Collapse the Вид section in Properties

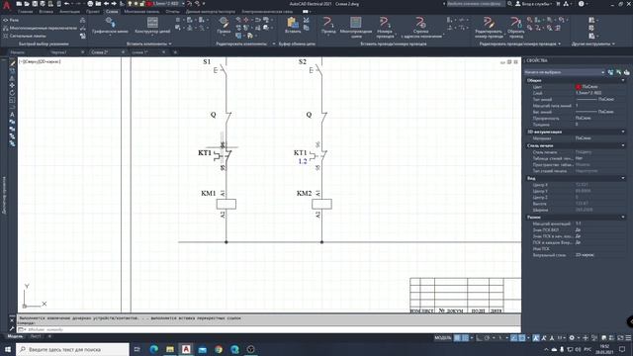pyautogui.click(x=623, y=178)
